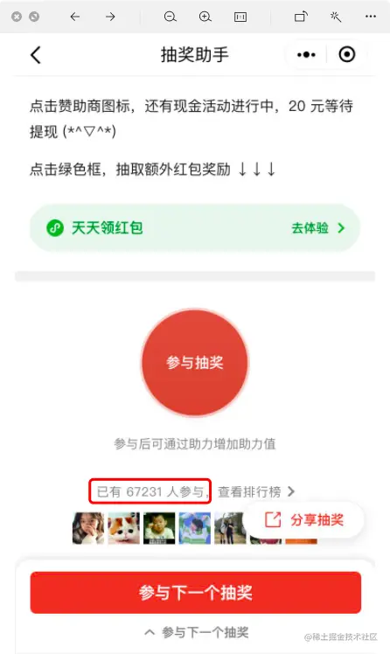Tap the red 参与下一个抽奖 button
The height and width of the screenshot is (654, 390).
click(x=195, y=592)
